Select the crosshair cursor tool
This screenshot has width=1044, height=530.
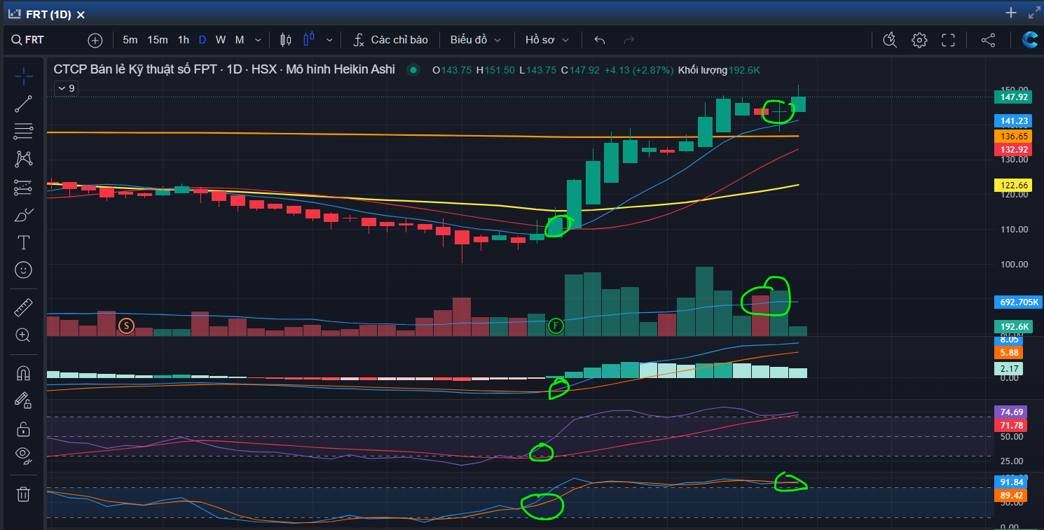pyautogui.click(x=24, y=76)
